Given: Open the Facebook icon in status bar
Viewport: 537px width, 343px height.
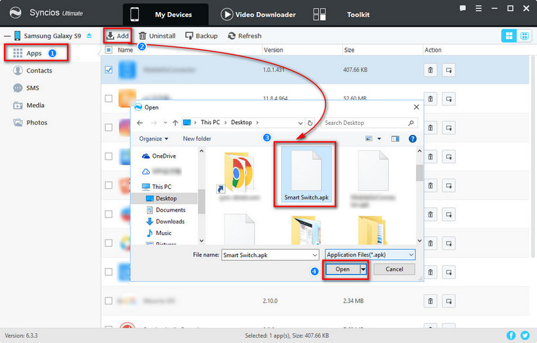Looking at the screenshot, I should pyautogui.click(x=511, y=336).
